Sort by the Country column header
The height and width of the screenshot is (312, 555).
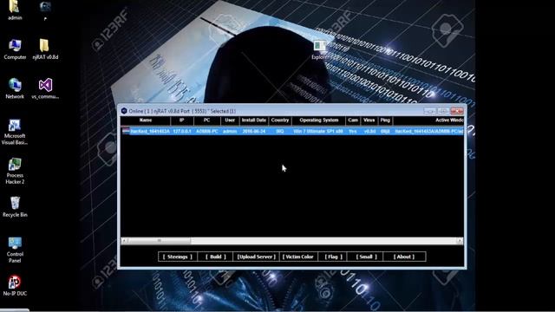coord(280,120)
